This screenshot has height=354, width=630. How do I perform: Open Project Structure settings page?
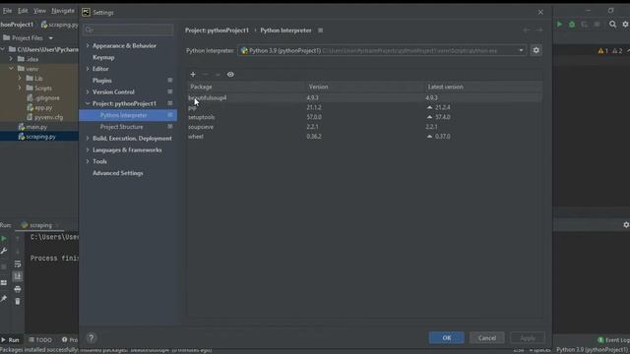pyautogui.click(x=121, y=127)
